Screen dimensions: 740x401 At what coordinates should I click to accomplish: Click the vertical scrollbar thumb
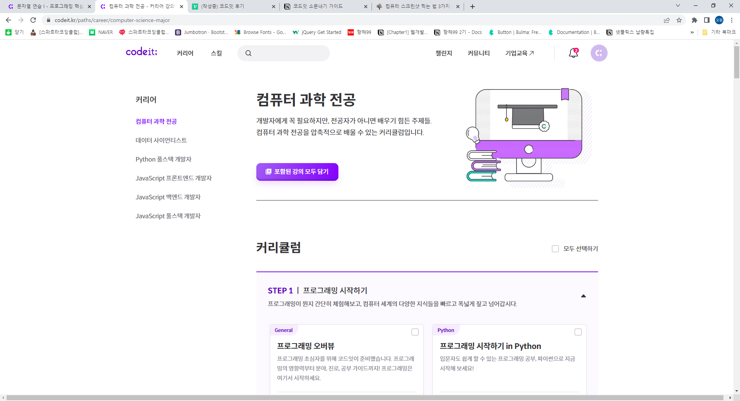[737, 62]
